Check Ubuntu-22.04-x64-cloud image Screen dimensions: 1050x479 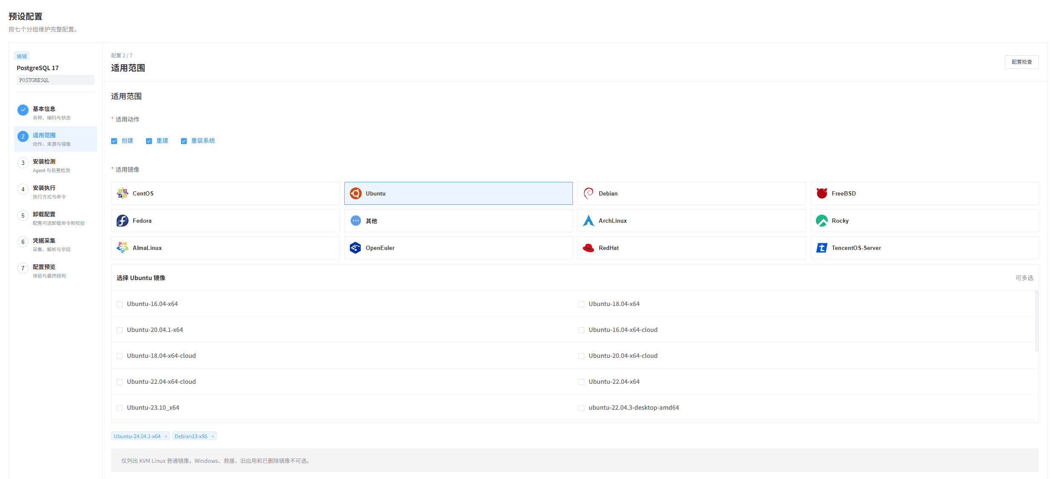coord(120,382)
